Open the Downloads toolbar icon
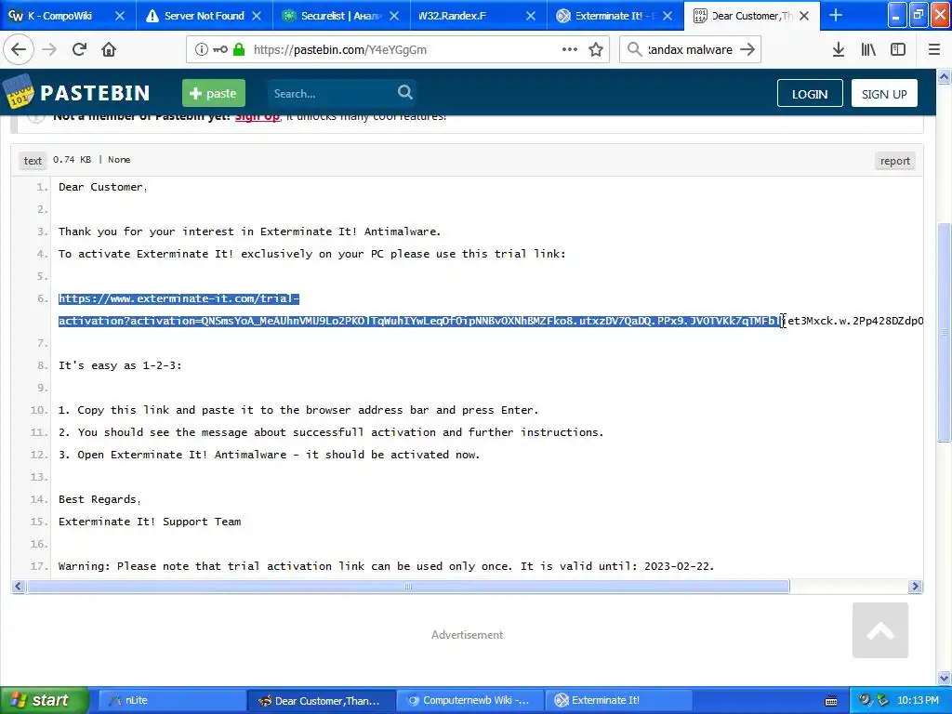 [839, 50]
